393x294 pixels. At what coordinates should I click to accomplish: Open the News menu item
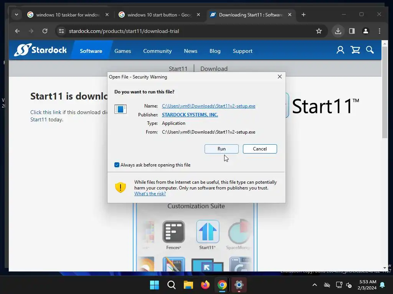190,51
